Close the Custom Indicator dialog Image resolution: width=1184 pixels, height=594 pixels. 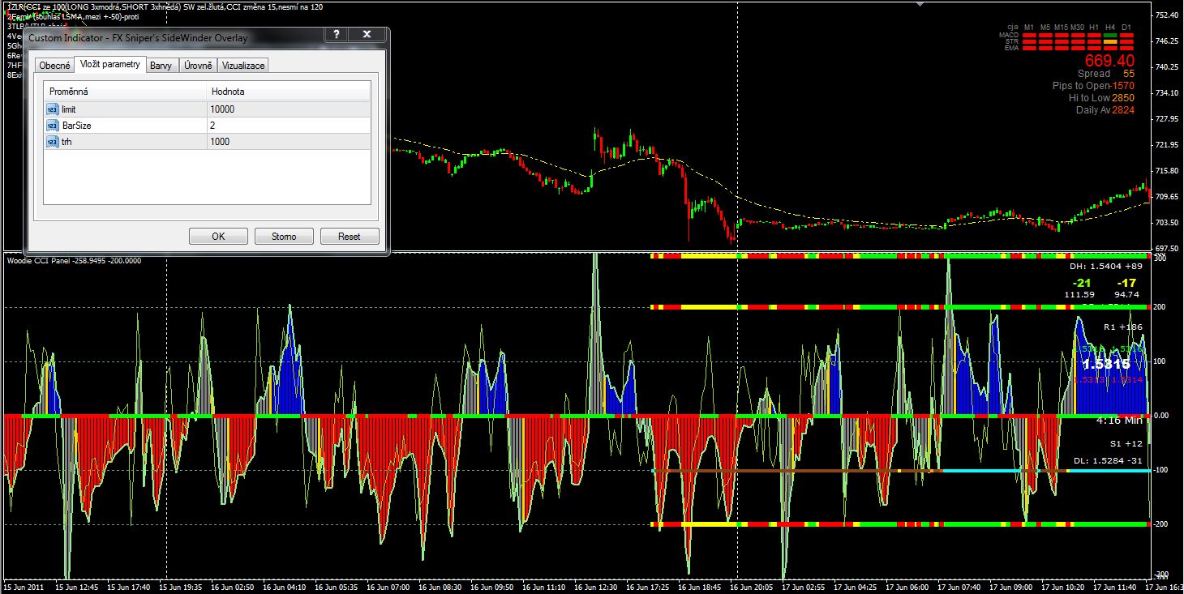click(x=367, y=35)
